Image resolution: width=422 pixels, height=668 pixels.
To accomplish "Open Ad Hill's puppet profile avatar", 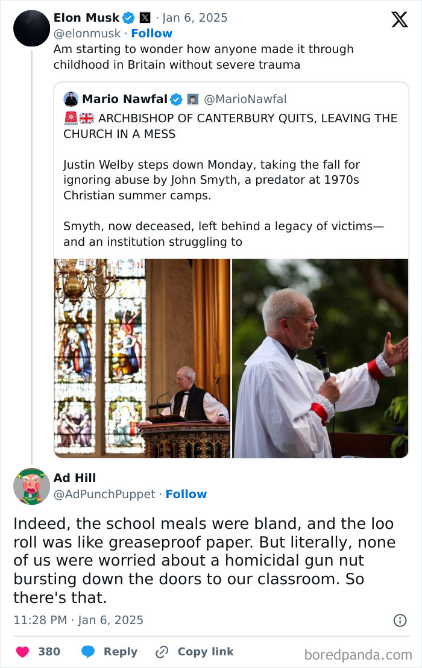I will [31, 486].
